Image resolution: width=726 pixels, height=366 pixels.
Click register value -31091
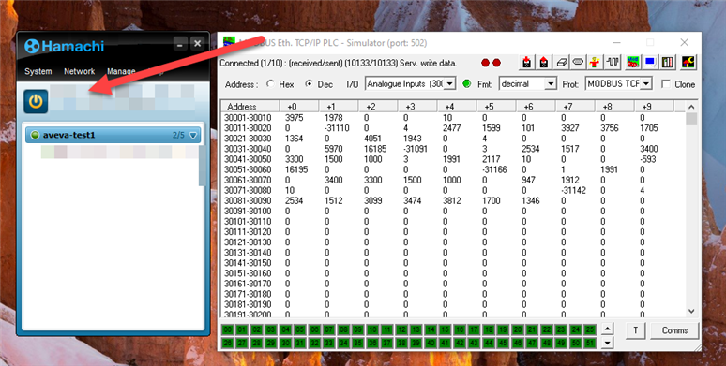[416, 149]
